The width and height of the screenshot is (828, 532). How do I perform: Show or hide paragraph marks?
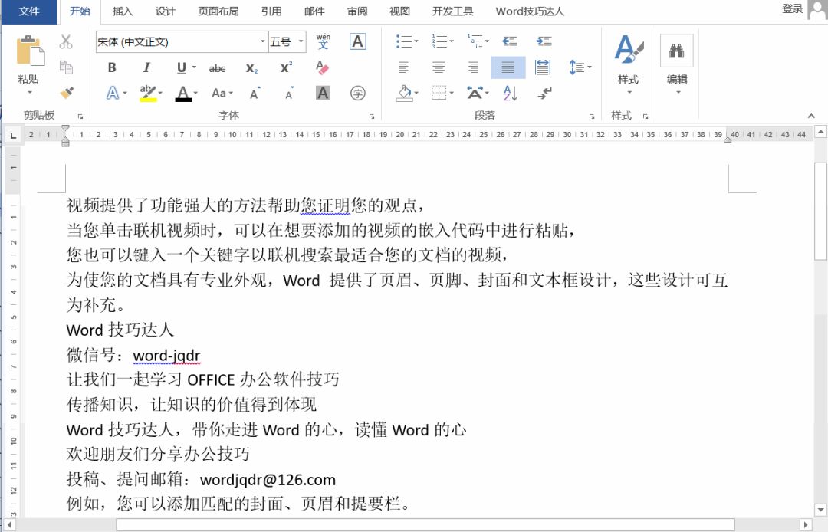coord(544,94)
